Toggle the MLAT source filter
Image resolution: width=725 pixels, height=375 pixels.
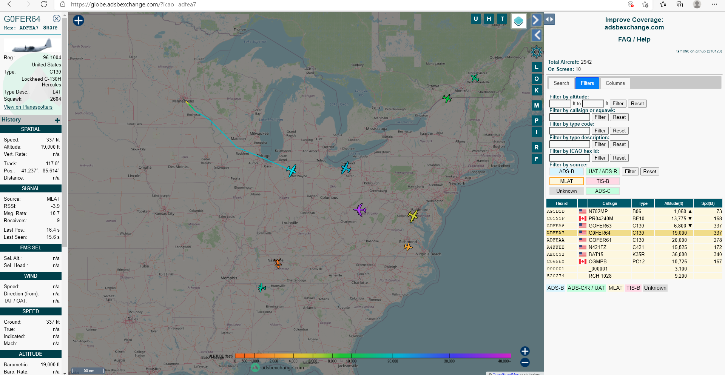coord(566,181)
